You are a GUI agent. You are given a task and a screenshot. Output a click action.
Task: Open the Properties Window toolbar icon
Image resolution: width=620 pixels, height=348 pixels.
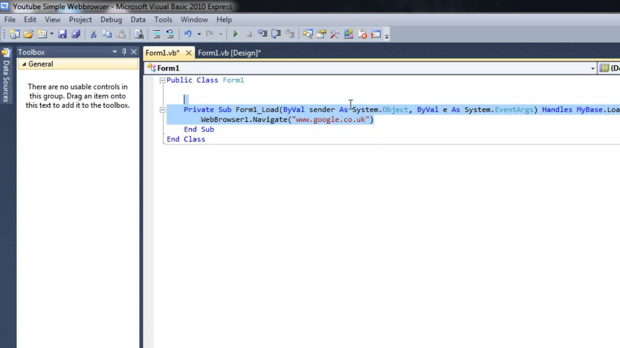coord(321,34)
